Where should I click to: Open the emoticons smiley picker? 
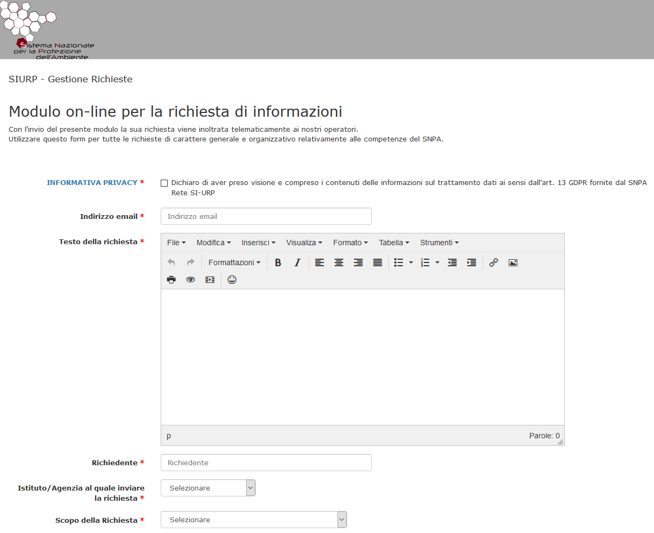coord(232,280)
